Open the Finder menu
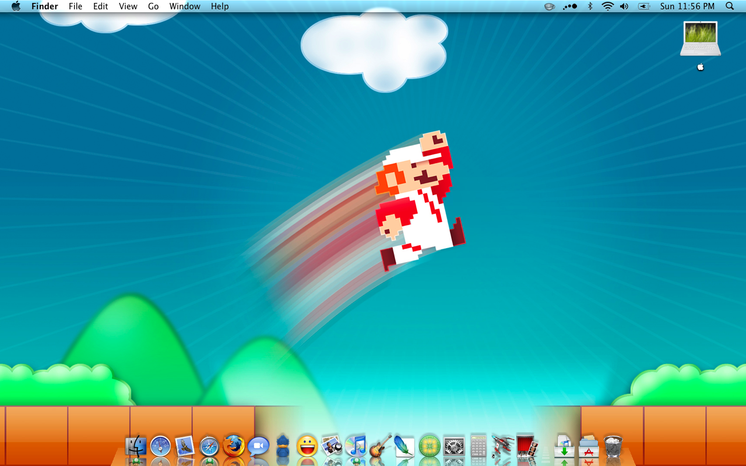 45,6
